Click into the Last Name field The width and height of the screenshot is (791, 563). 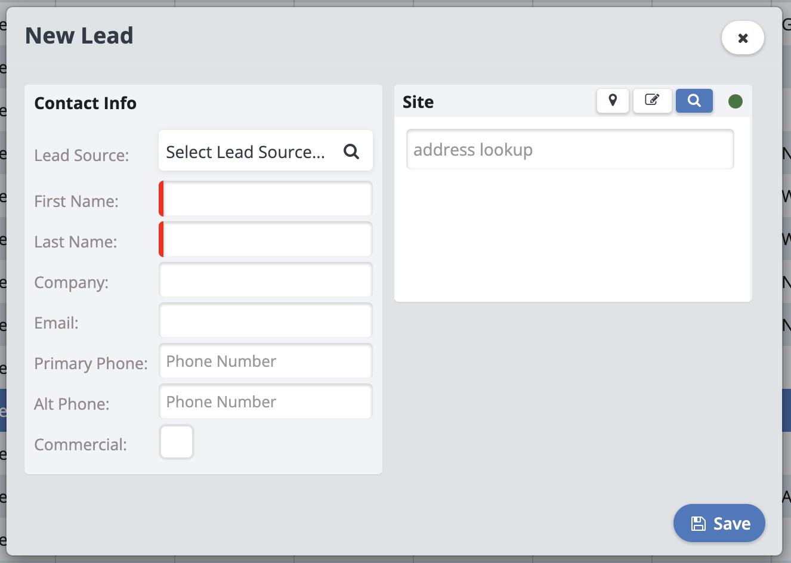click(267, 239)
